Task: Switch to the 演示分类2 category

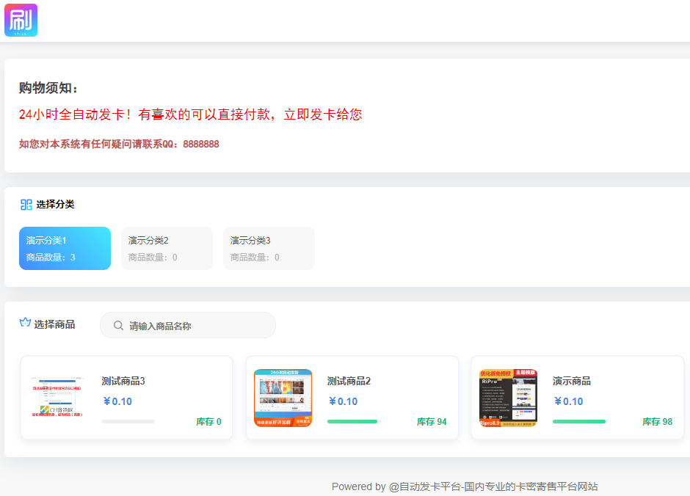Action: [x=167, y=248]
